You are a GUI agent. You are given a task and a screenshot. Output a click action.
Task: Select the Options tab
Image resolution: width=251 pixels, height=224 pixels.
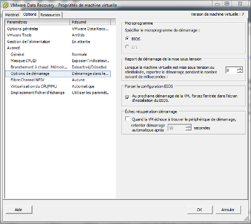(30, 15)
